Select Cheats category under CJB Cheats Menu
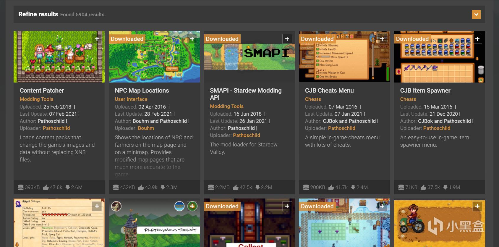499x247 pixels. 313,99
